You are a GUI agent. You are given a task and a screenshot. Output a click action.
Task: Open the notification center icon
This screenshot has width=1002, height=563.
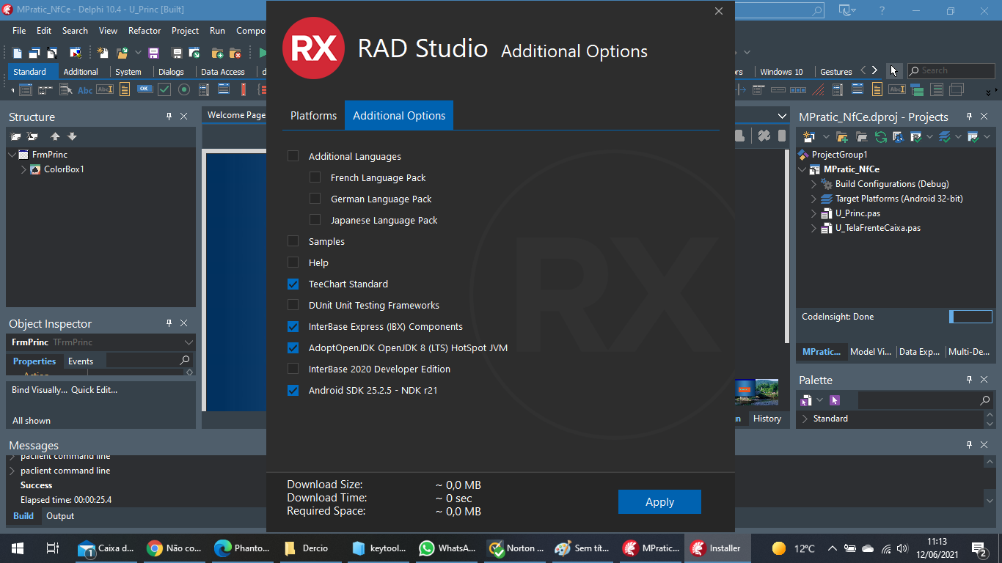tap(979, 548)
